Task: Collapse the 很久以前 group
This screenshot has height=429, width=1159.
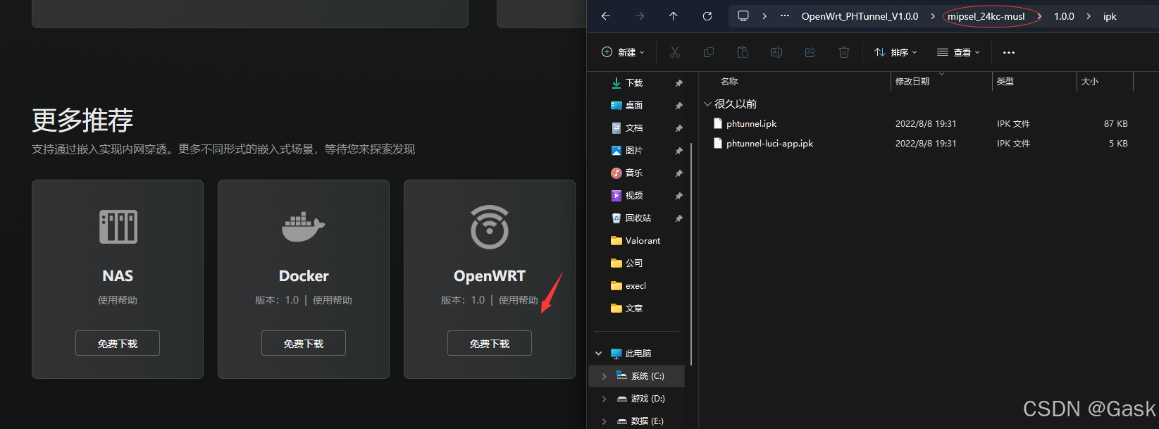Action: (x=708, y=104)
